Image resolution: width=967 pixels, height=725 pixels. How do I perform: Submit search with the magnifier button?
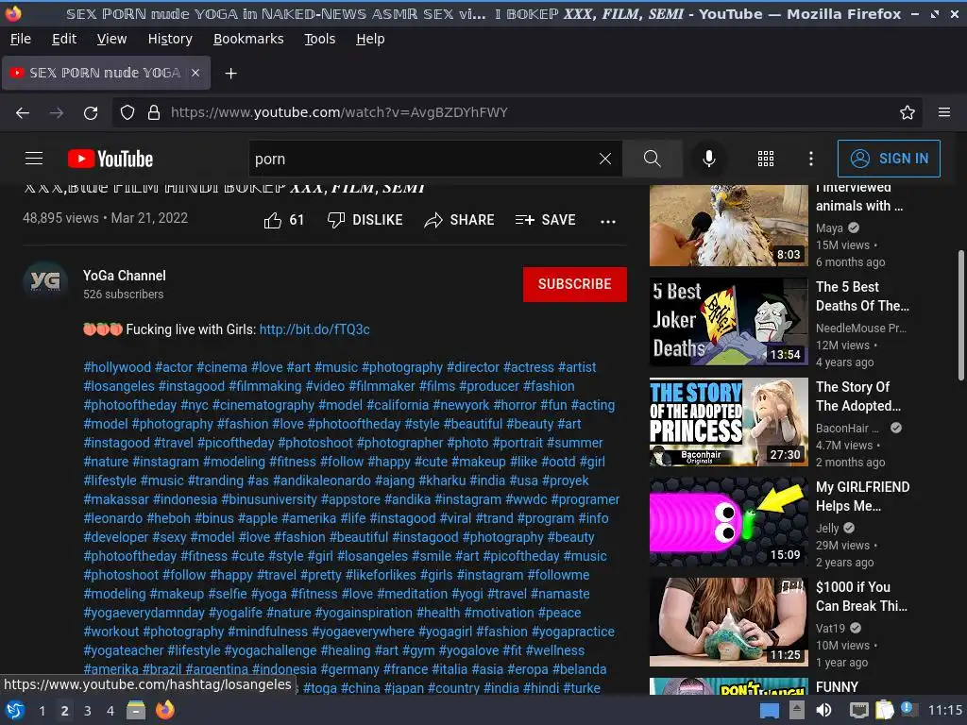652,159
